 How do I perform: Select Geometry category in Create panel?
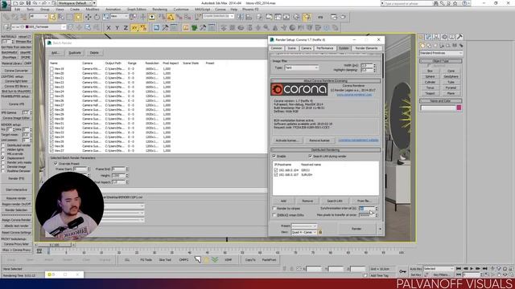point(422,45)
